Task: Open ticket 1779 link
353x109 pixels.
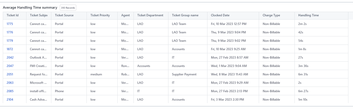Action: (10, 41)
